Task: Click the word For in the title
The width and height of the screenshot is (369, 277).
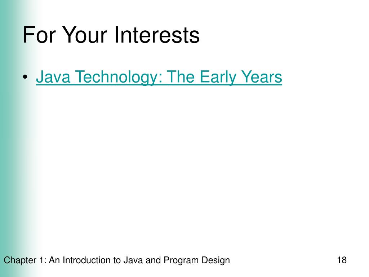Action: pyautogui.click(x=39, y=35)
